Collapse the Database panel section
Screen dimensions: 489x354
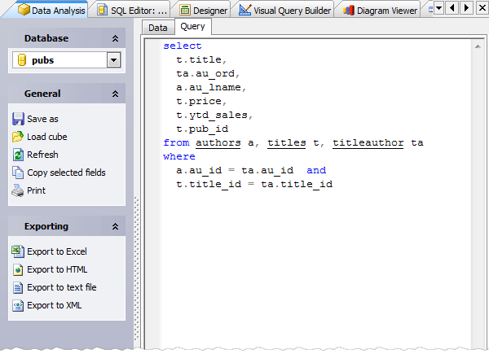[115, 38]
